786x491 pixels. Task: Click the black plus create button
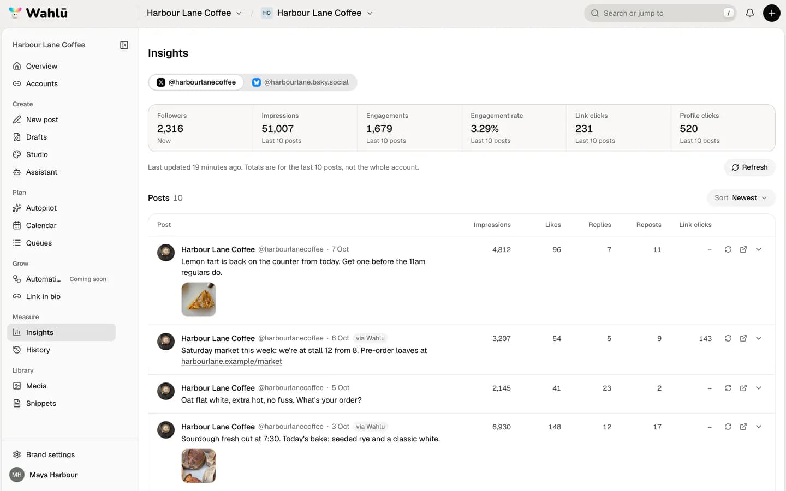[x=771, y=13]
